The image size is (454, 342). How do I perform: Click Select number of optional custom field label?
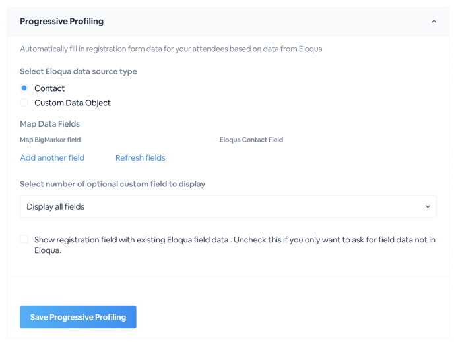(113, 184)
